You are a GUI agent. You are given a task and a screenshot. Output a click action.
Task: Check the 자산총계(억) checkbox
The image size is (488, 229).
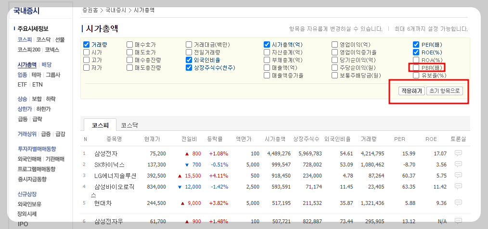tap(267, 52)
